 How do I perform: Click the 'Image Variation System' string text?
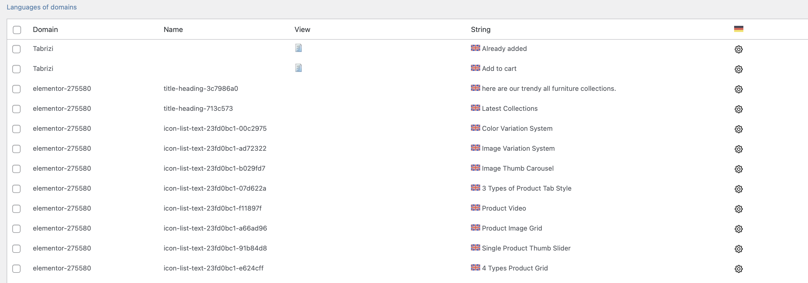[x=518, y=148]
